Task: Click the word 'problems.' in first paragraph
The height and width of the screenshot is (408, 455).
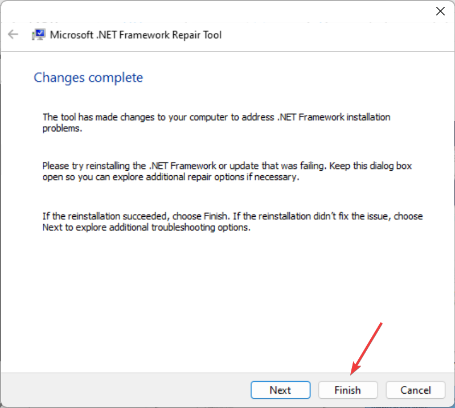Action: click(62, 128)
